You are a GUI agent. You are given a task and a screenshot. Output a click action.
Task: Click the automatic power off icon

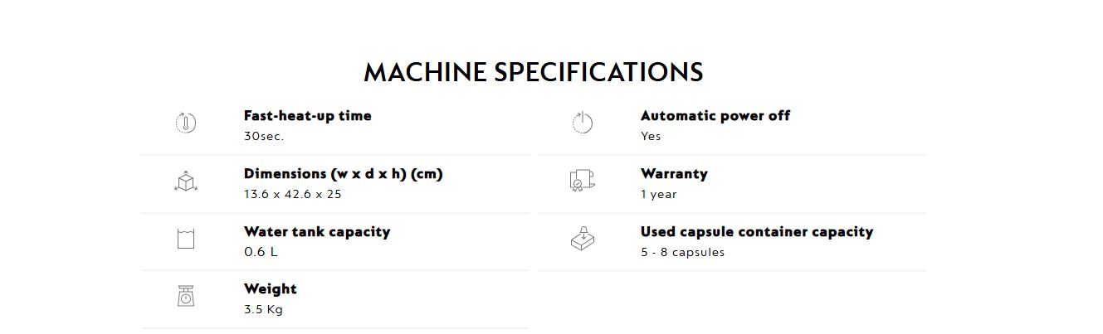pyautogui.click(x=583, y=123)
